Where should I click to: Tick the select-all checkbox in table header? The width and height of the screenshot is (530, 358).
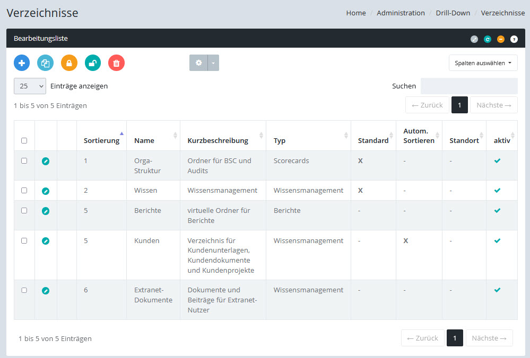click(24, 141)
